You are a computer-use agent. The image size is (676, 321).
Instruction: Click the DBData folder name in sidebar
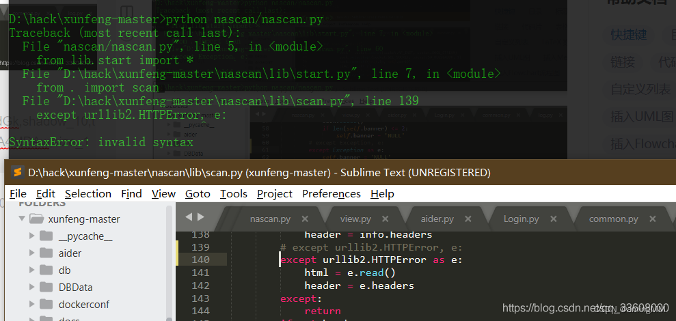(x=75, y=288)
